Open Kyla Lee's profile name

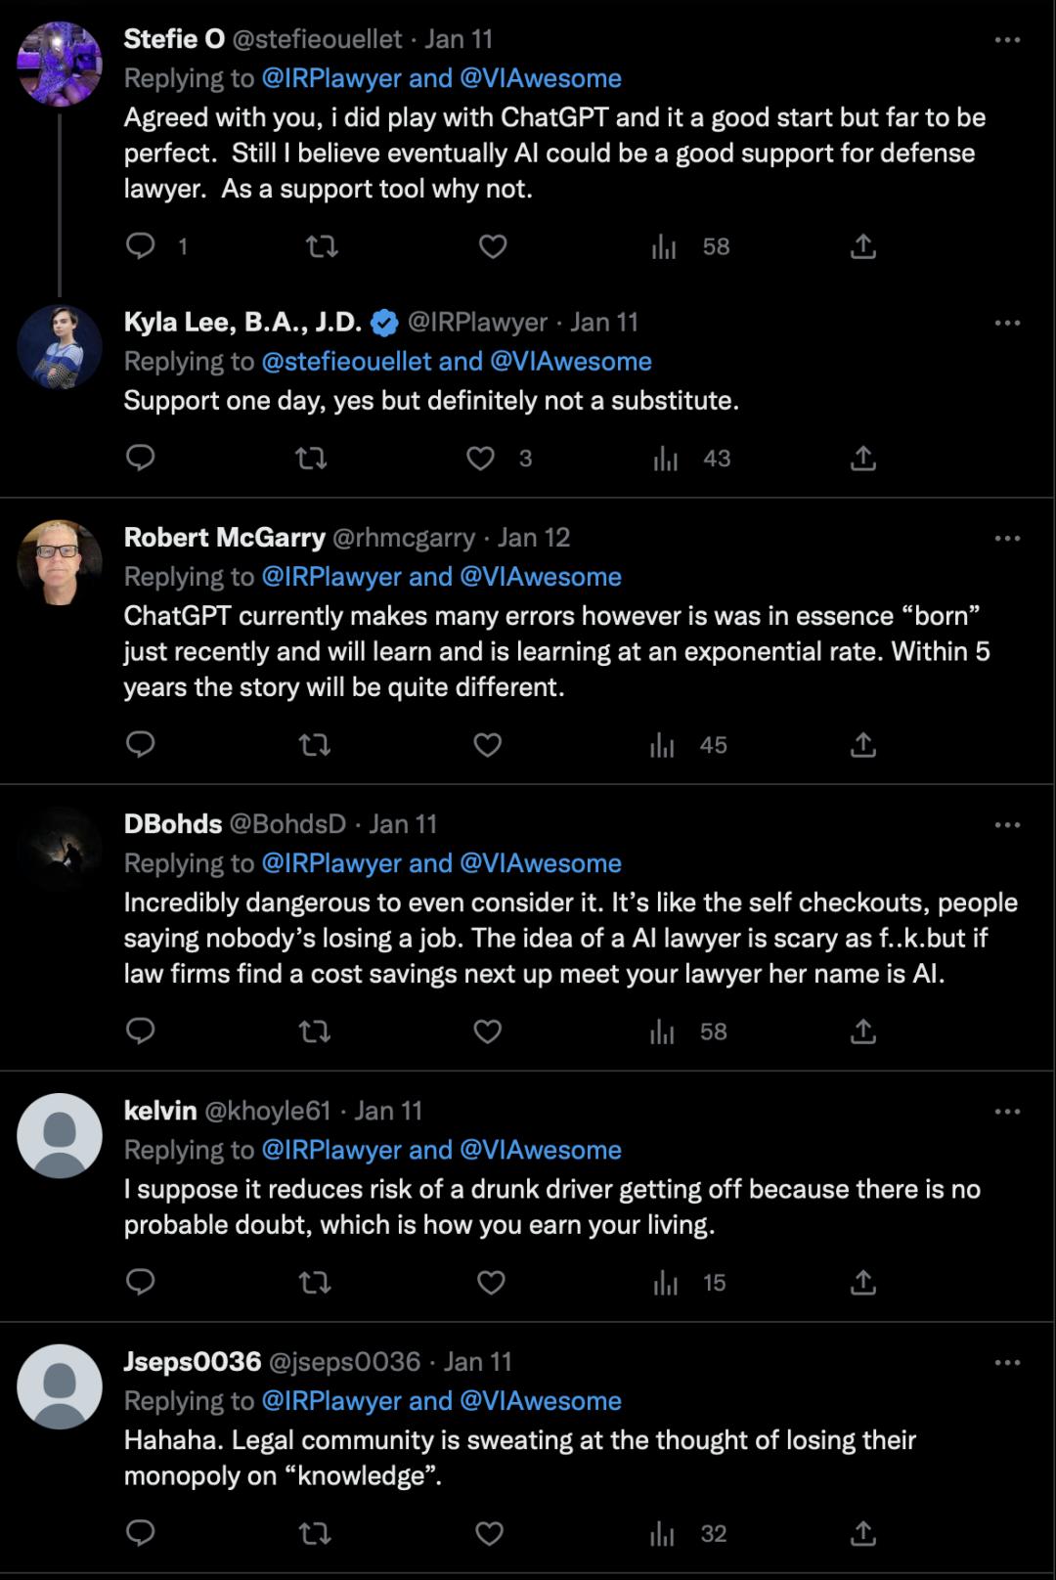click(242, 322)
